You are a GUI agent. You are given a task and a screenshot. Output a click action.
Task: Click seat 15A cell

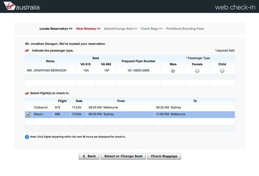pyautogui.click(x=86, y=71)
